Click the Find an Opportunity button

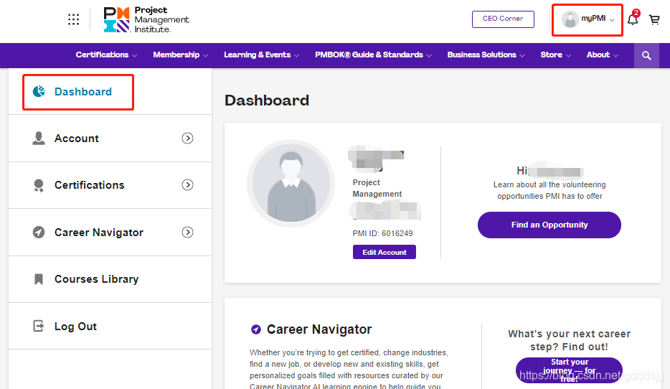pyautogui.click(x=549, y=225)
